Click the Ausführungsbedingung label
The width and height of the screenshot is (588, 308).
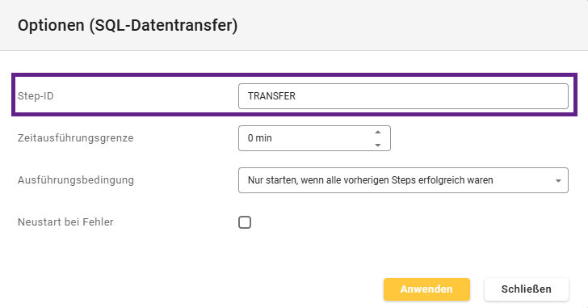point(75,180)
